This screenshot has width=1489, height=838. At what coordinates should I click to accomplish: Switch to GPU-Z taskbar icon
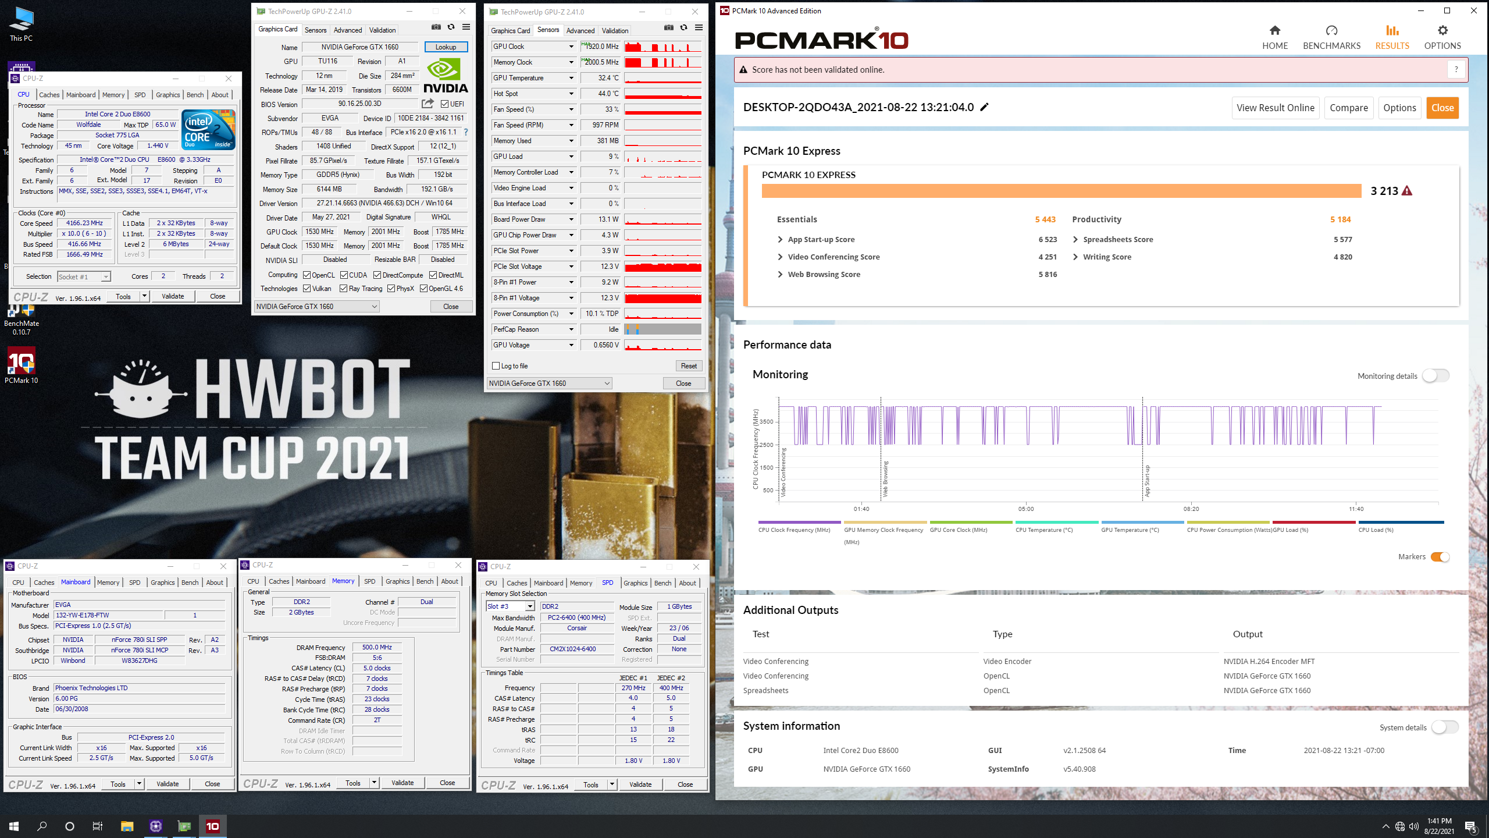pos(184,826)
